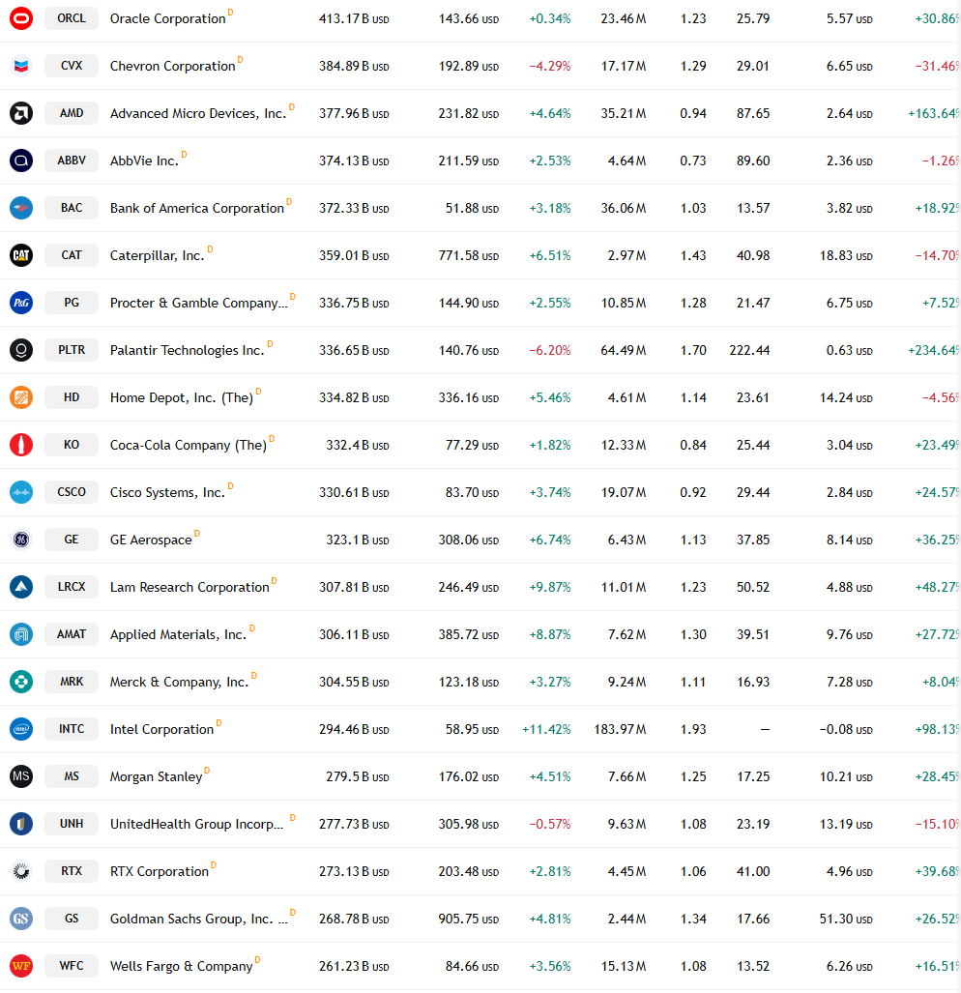Open the CVX ticker badge

pyautogui.click(x=72, y=66)
